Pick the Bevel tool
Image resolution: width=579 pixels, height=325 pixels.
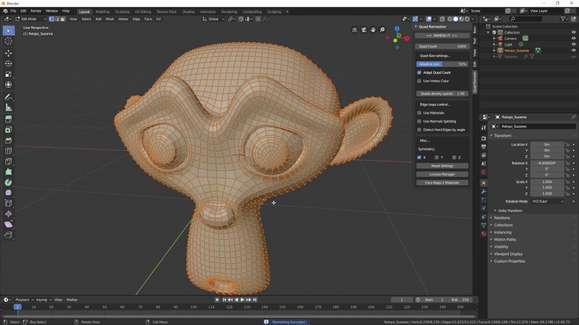pyautogui.click(x=8, y=140)
